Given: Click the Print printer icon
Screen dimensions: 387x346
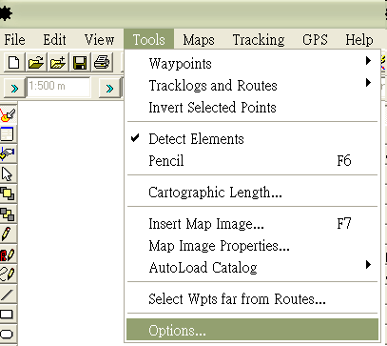Looking at the screenshot, I should tap(102, 62).
